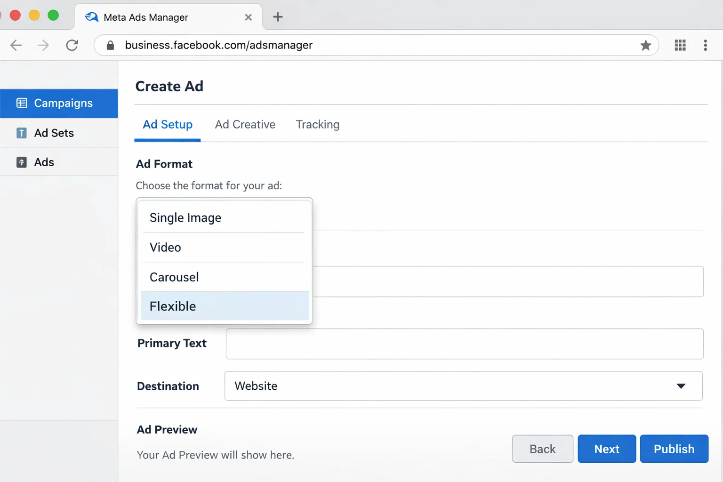This screenshot has height=482, width=723.
Task: Click the browser forward arrow
Action: click(x=43, y=45)
